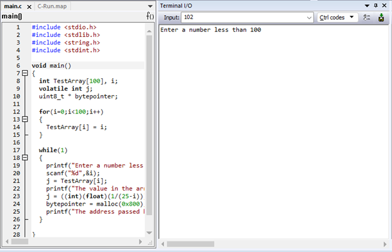Close the main.c editor tab
The width and height of the screenshot is (392, 252).
28,6
